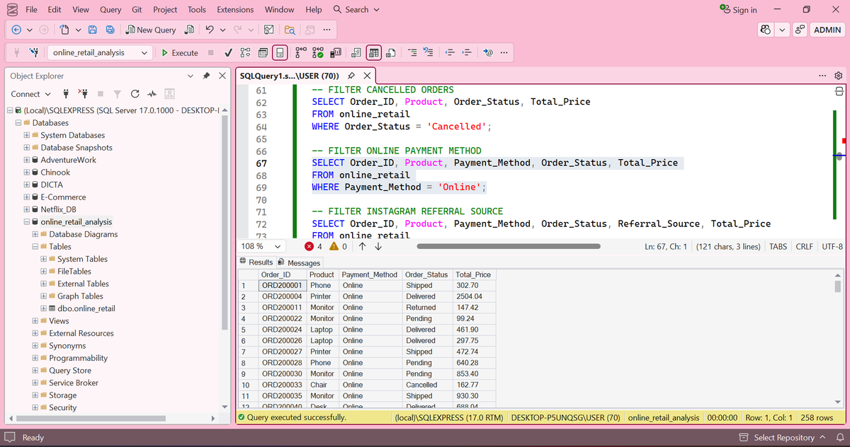Select Results to Text icon
Screen dimensions: 850x447
[x=356, y=52]
